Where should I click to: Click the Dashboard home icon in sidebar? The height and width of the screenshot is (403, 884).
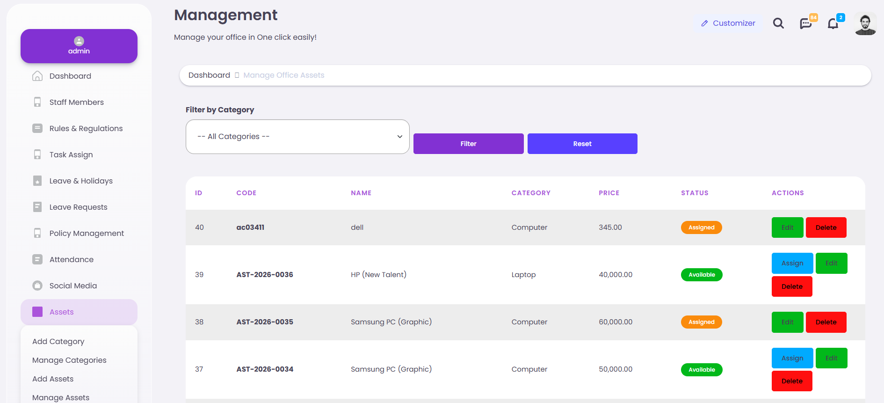[37, 76]
